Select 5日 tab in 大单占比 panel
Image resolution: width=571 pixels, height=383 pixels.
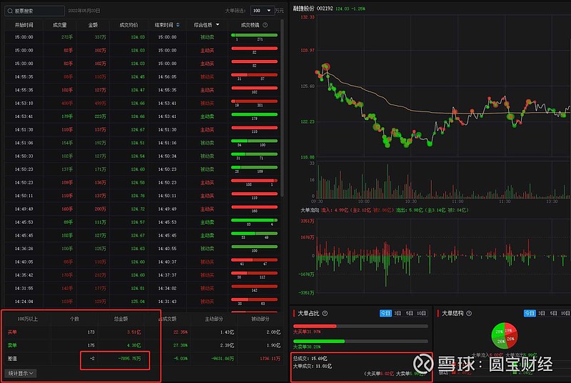[409, 314]
